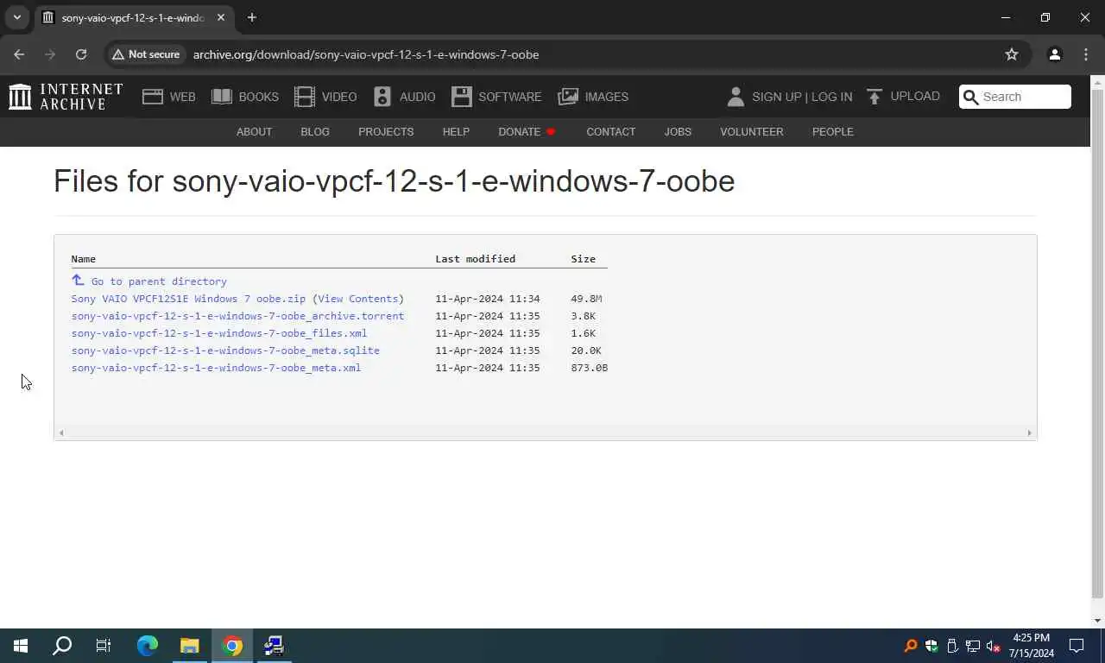This screenshot has height=663, width=1105.
Task: Click the listing's right scroll arrow
Action: tap(1029, 433)
